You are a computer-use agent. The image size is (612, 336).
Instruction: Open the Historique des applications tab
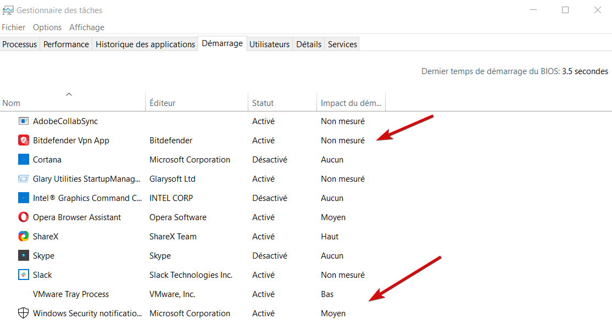click(x=145, y=44)
